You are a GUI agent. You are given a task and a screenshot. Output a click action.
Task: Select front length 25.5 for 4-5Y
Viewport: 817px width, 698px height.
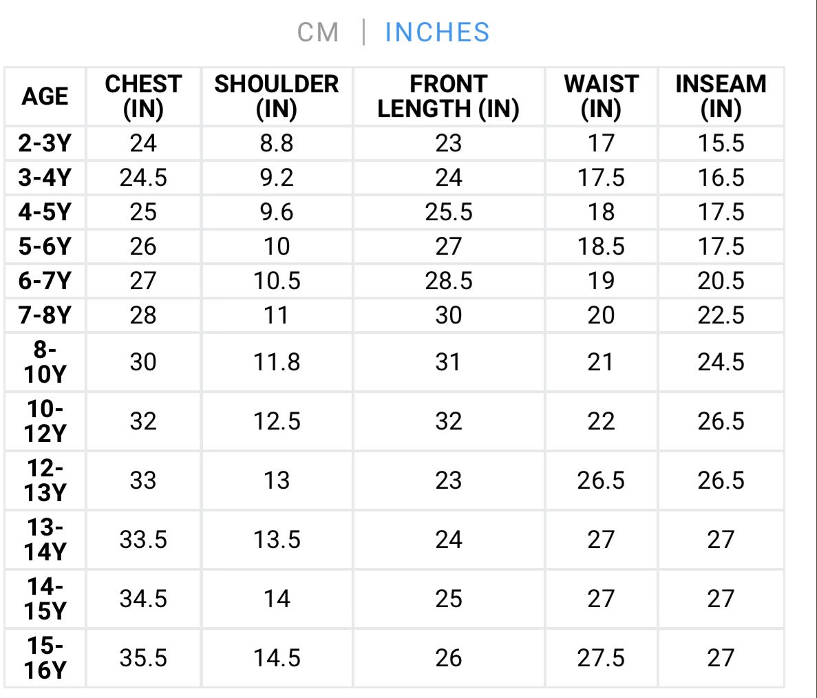point(448,212)
